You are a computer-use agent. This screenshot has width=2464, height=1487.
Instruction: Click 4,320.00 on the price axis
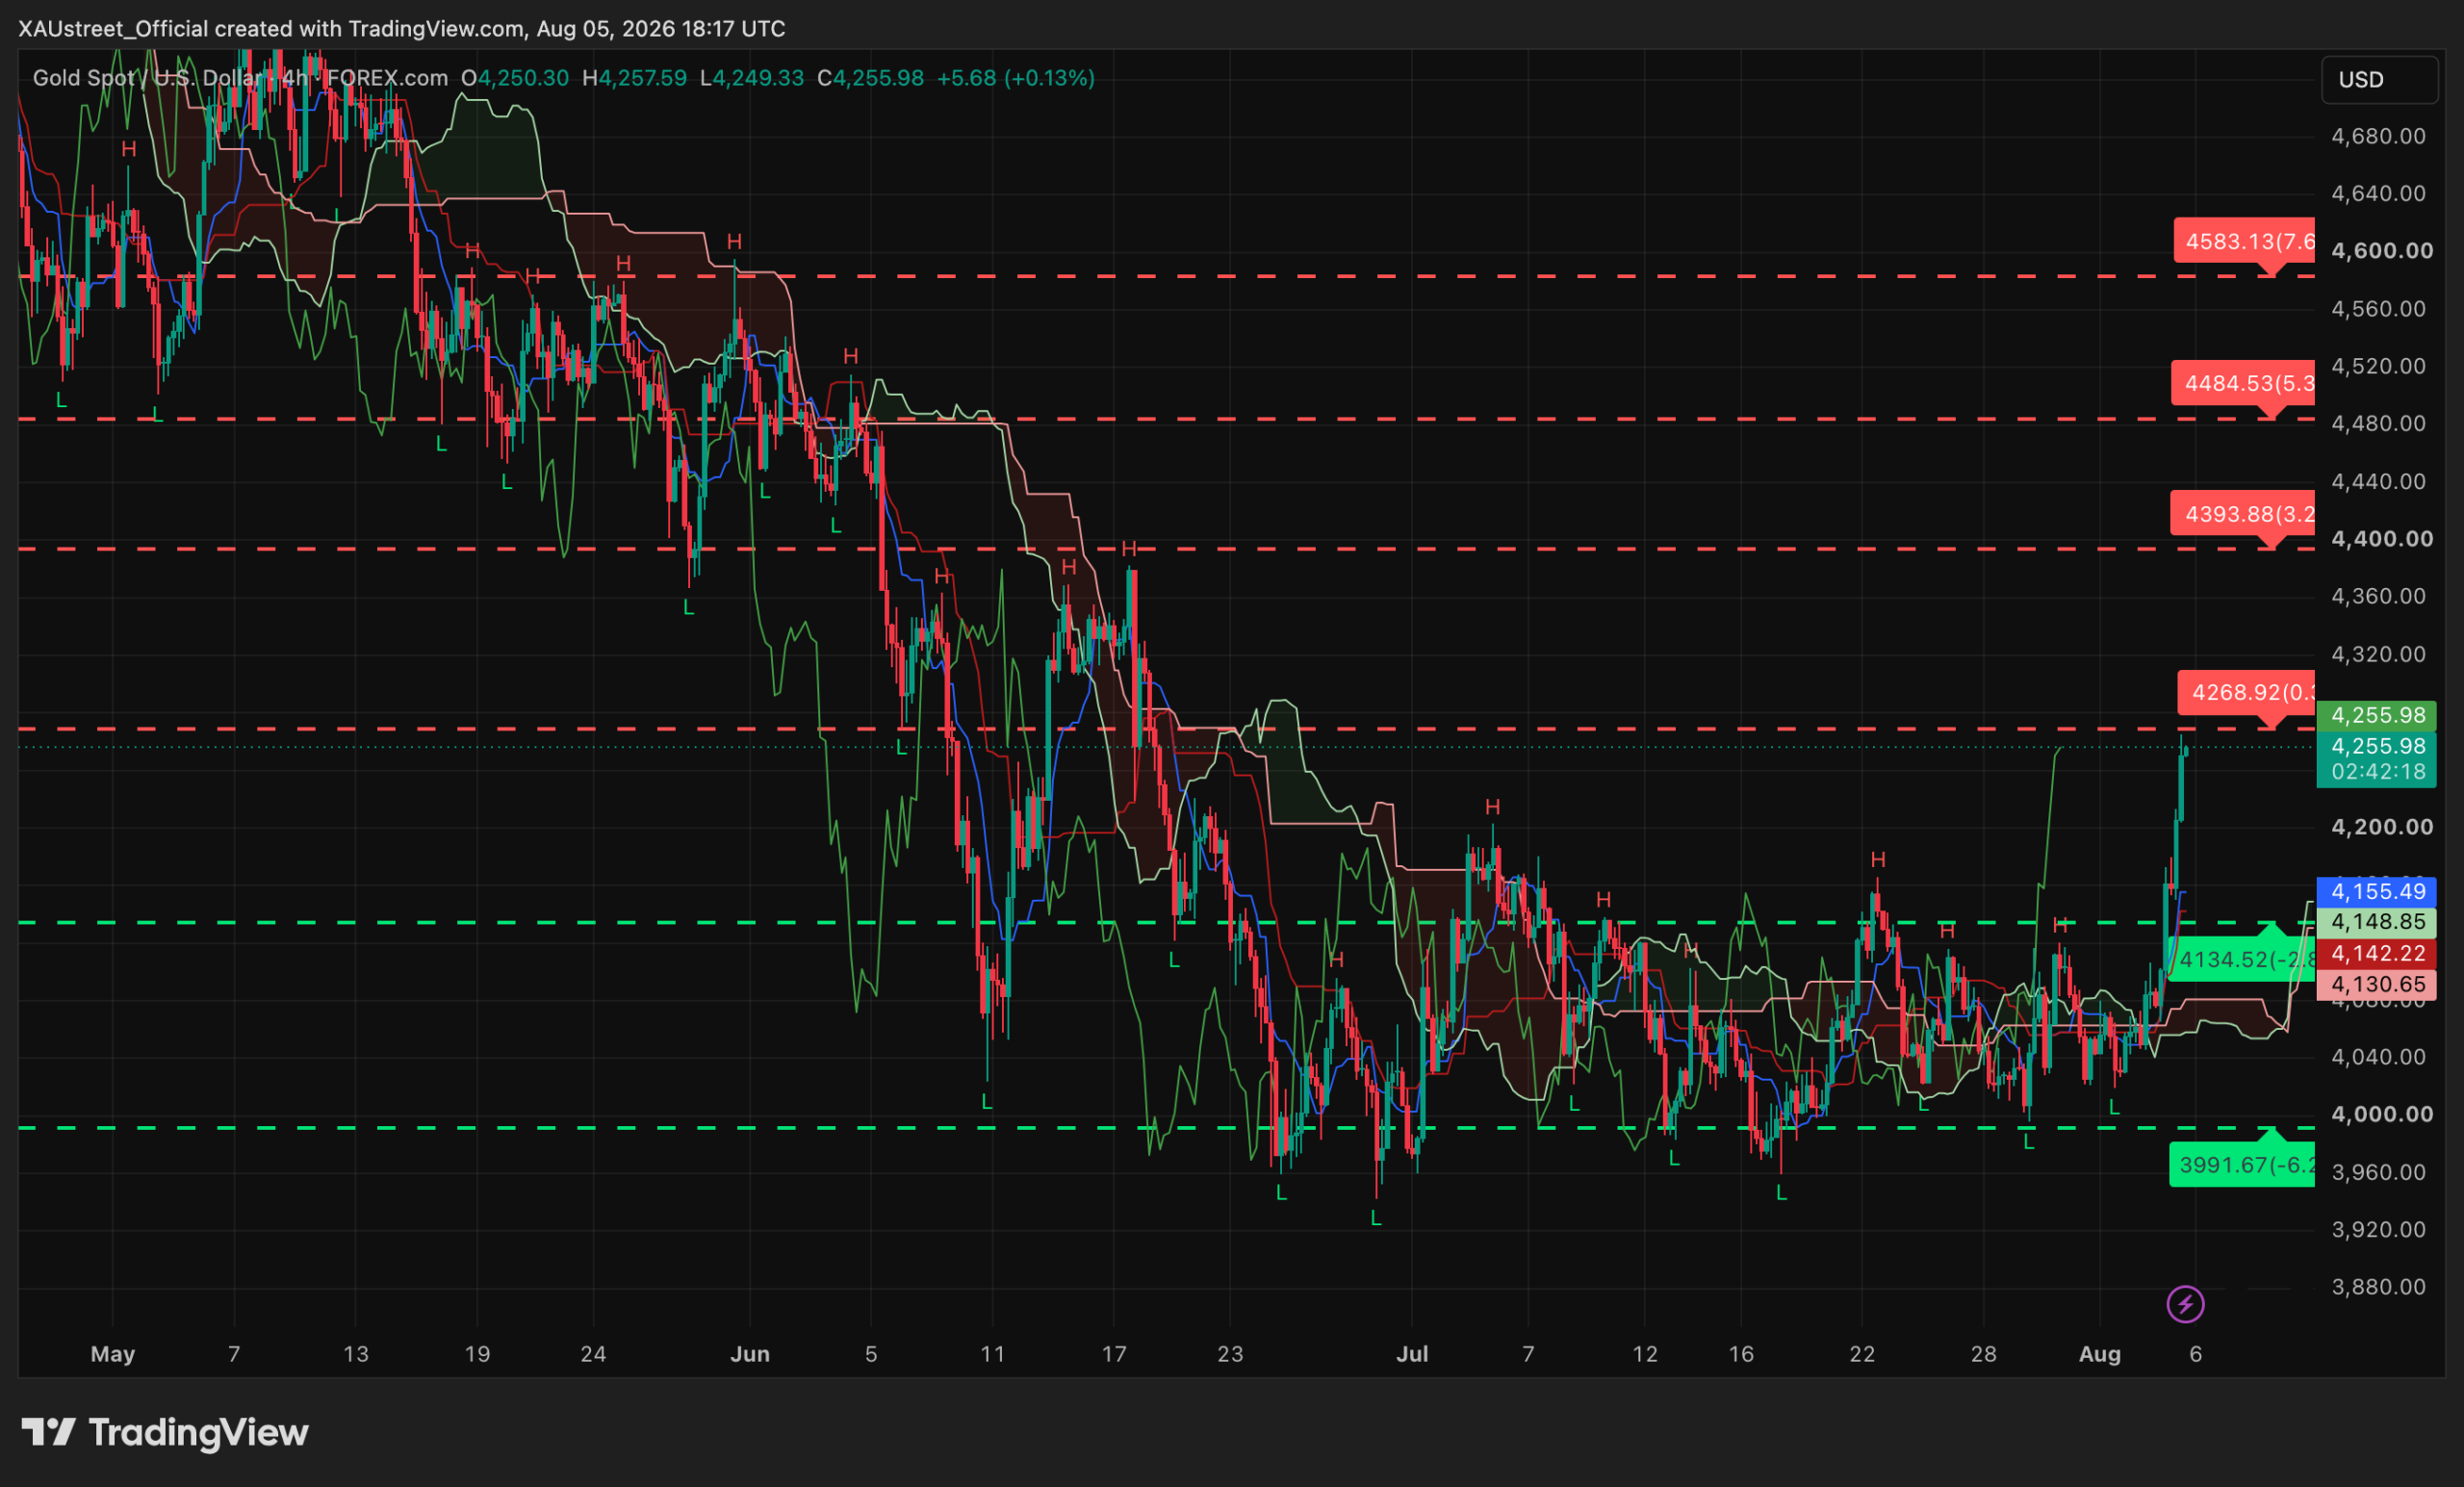2378,654
